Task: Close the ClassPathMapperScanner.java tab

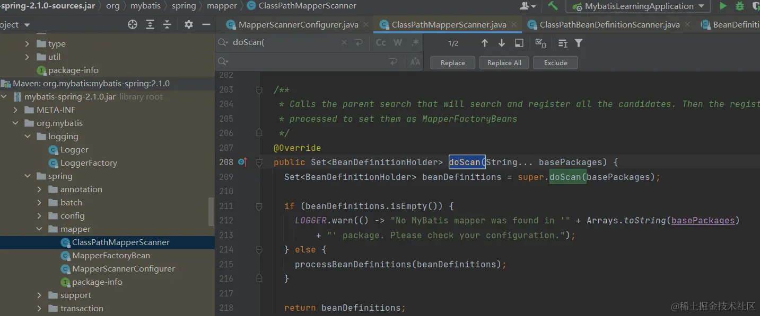Action: (514, 24)
